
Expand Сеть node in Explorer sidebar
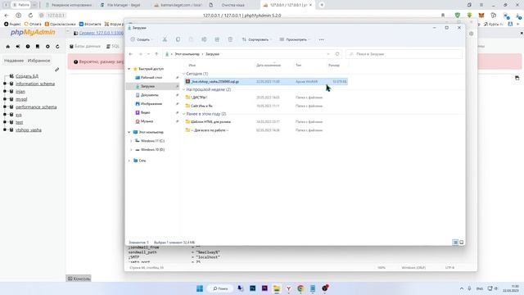click(129, 161)
